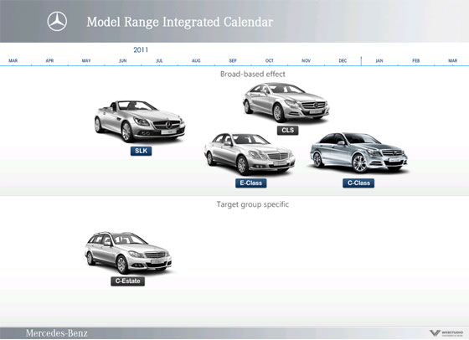The image size is (469, 340).
Task: Click the E-Class label button
Action: click(x=250, y=183)
